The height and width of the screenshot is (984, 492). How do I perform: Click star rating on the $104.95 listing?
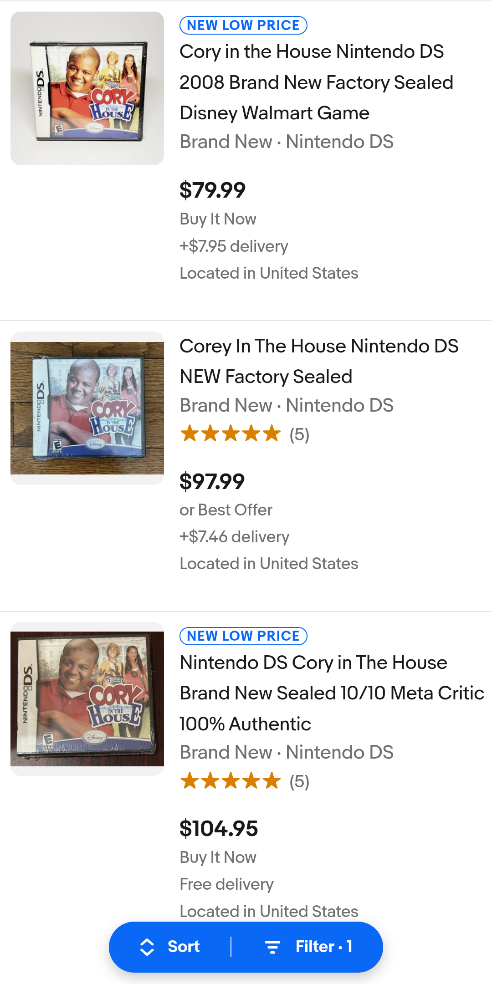click(231, 781)
